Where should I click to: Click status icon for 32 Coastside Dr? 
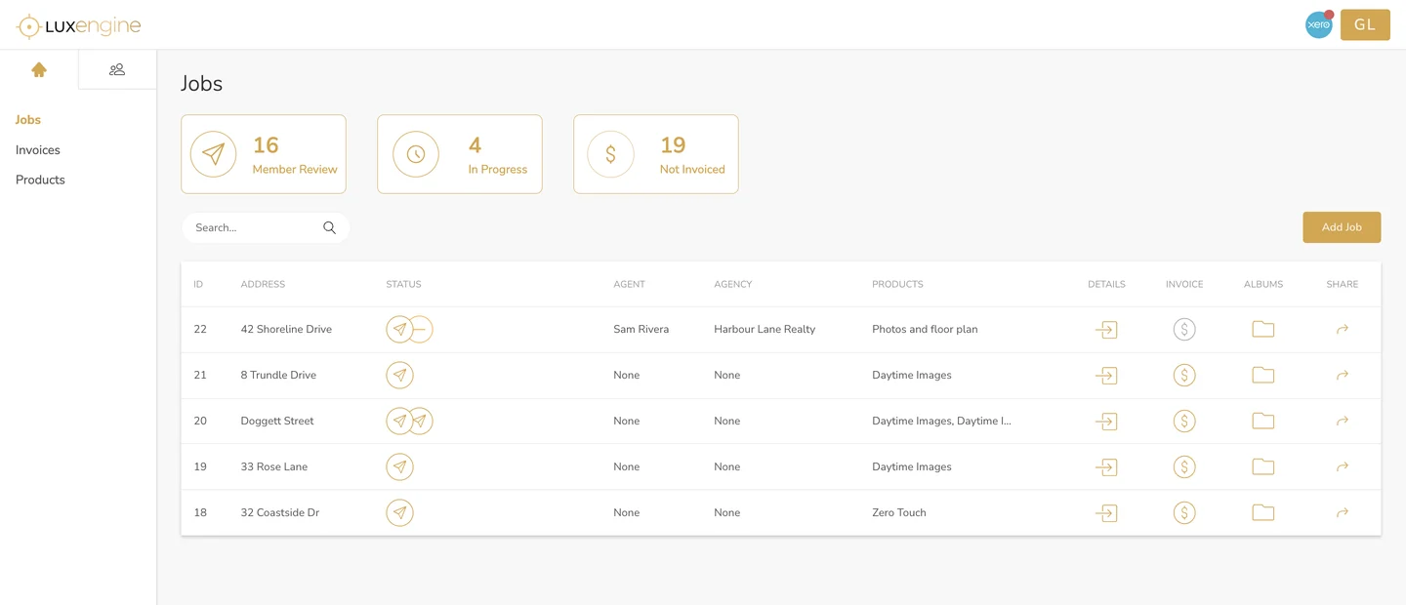click(400, 513)
